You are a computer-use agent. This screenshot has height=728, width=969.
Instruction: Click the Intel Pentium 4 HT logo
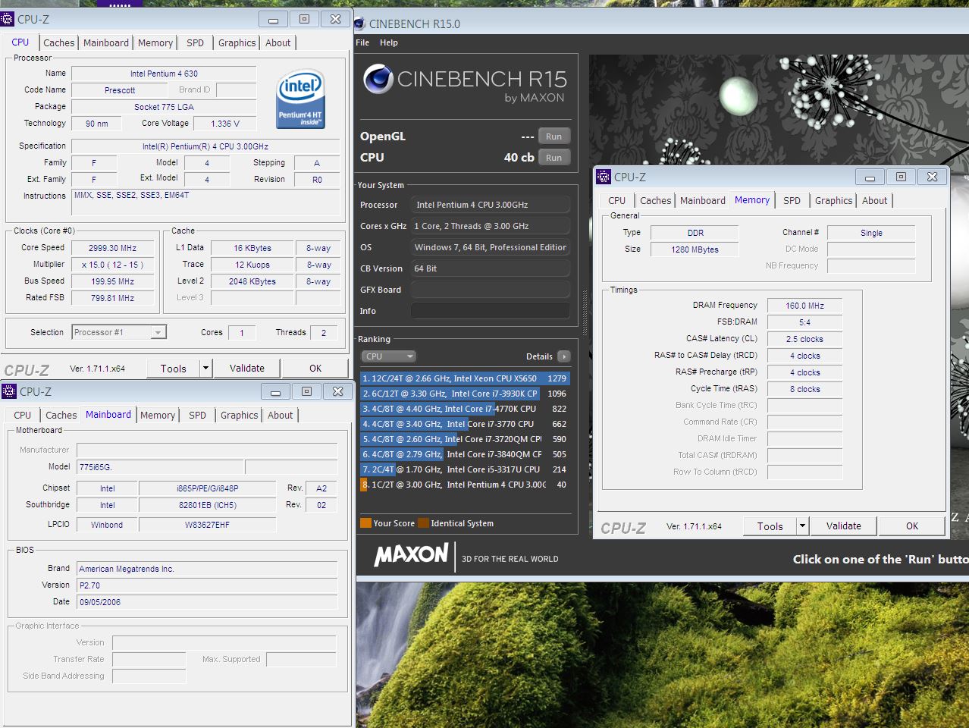click(x=301, y=99)
